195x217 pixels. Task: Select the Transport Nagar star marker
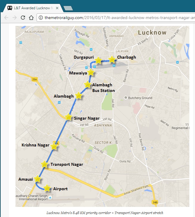44,164
